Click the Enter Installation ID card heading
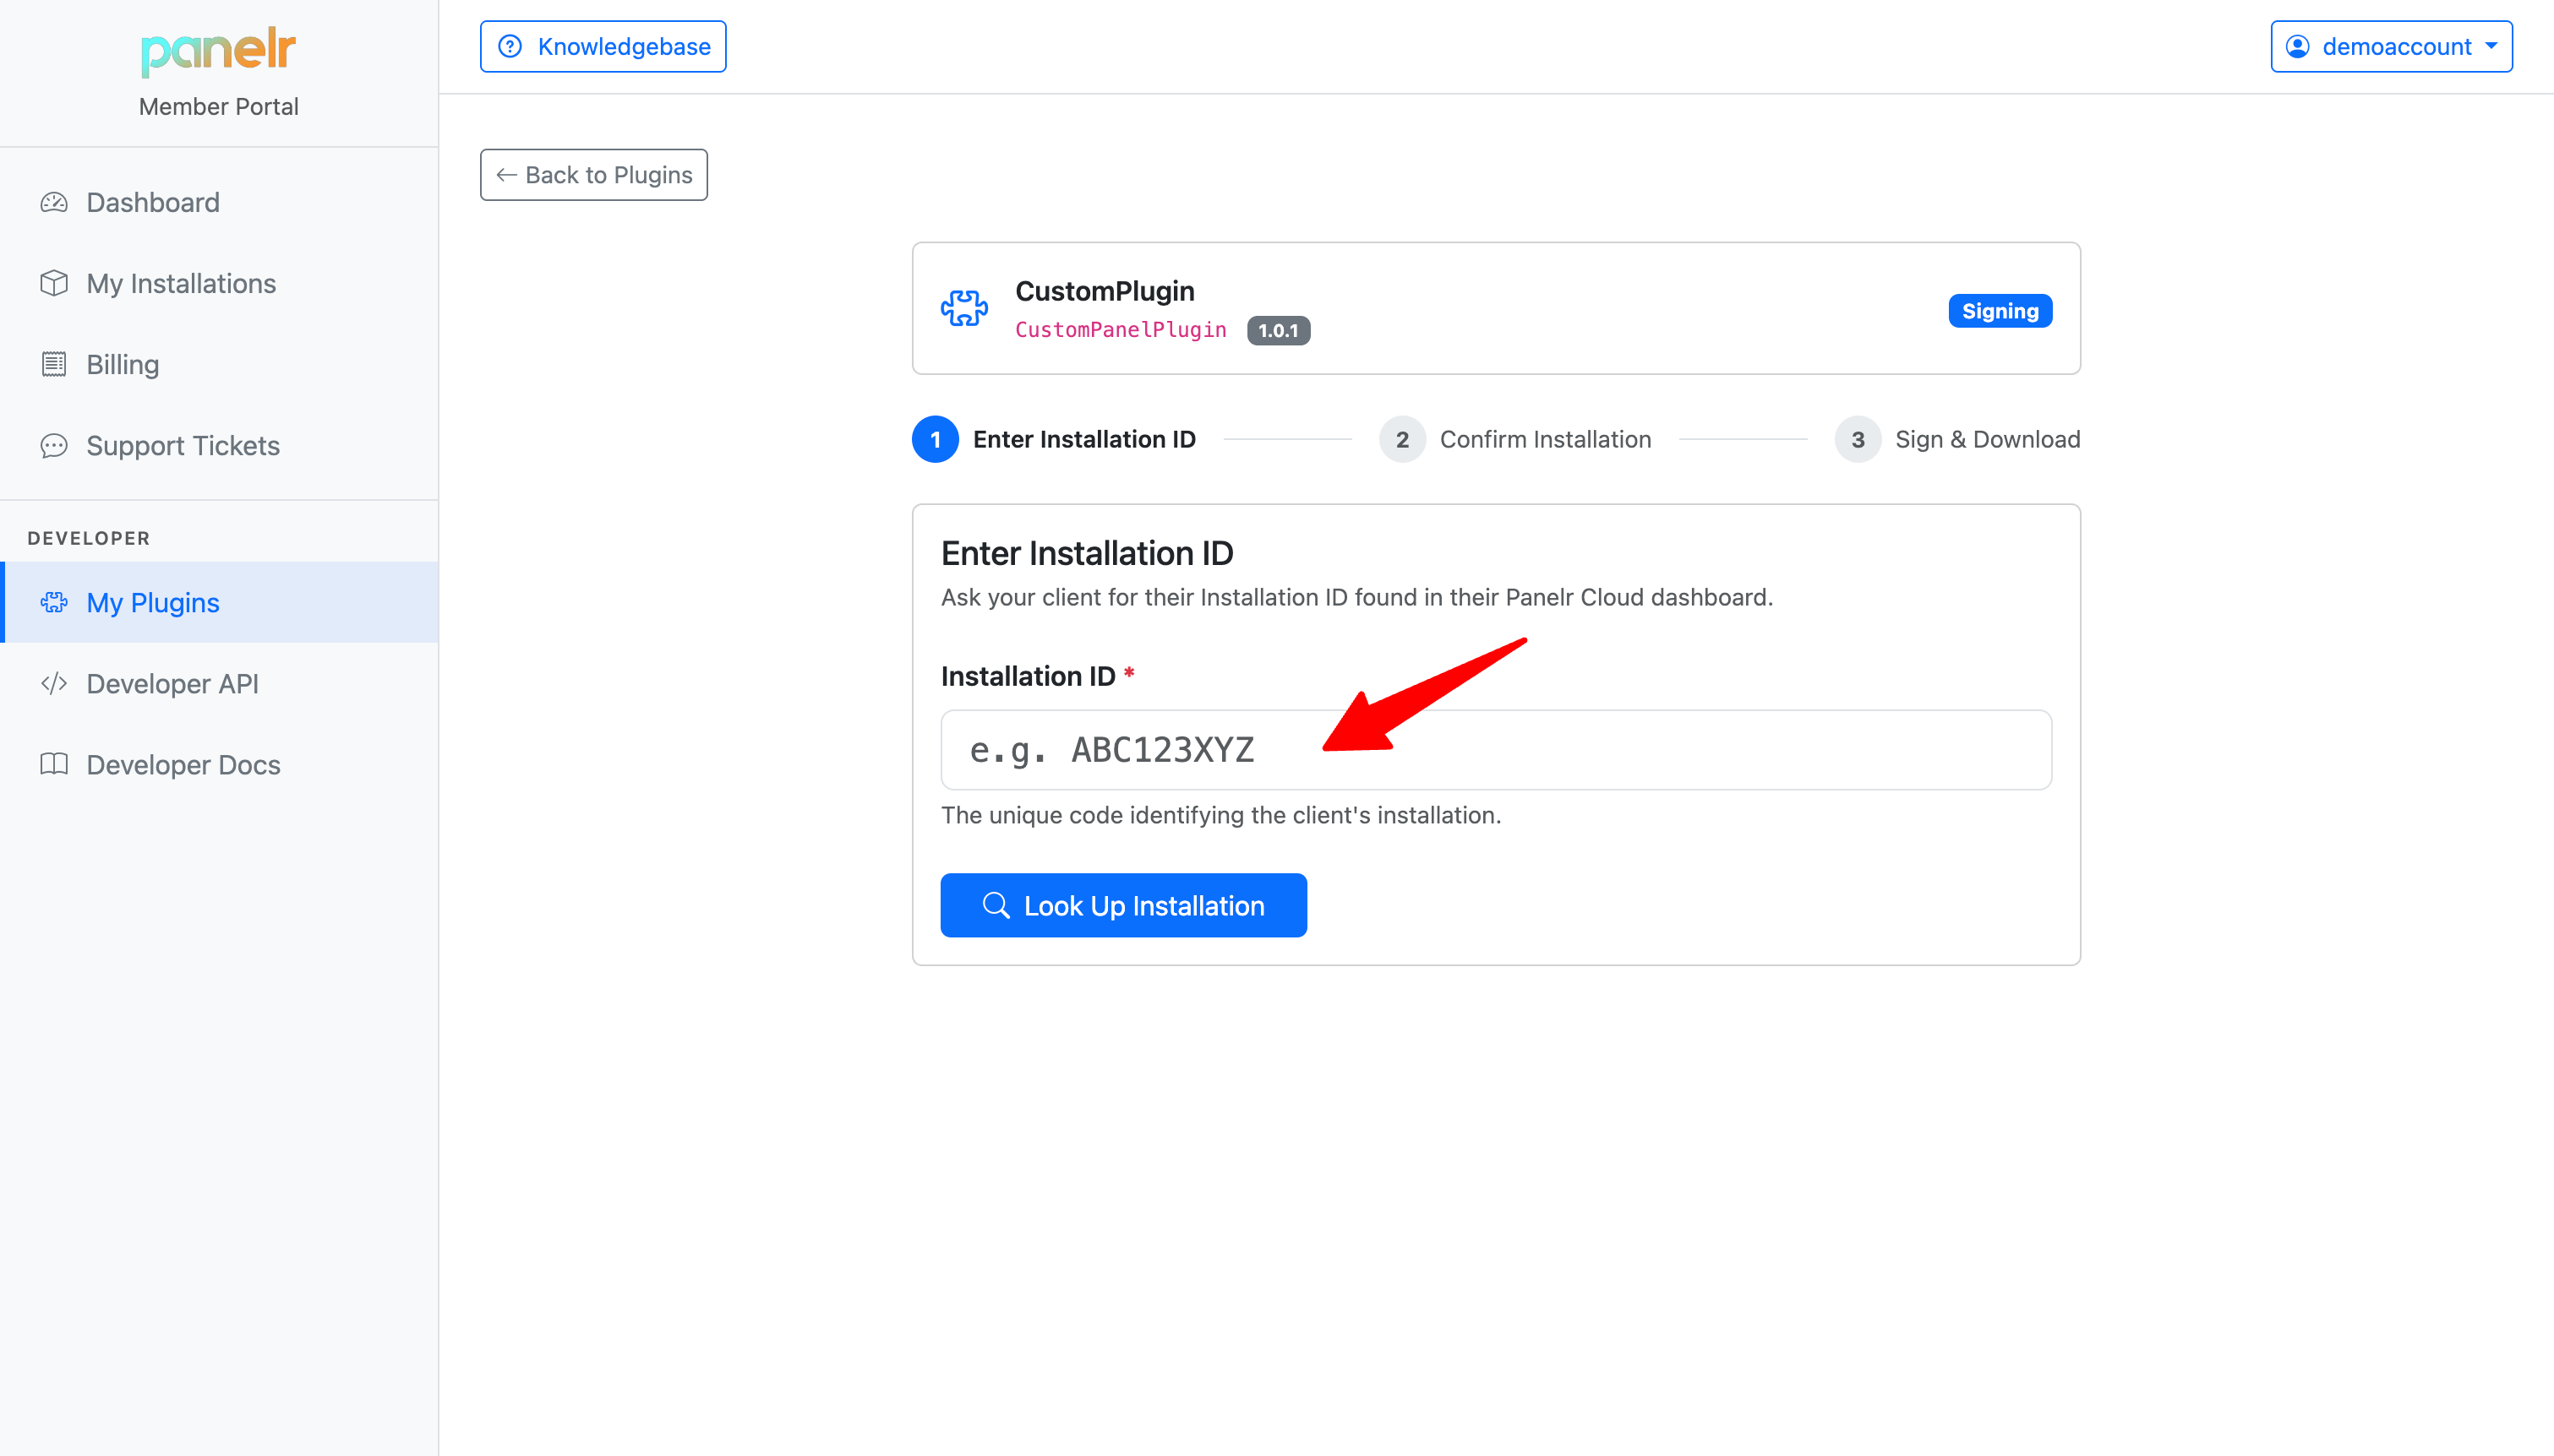This screenshot has width=2554, height=1456. [x=1087, y=553]
